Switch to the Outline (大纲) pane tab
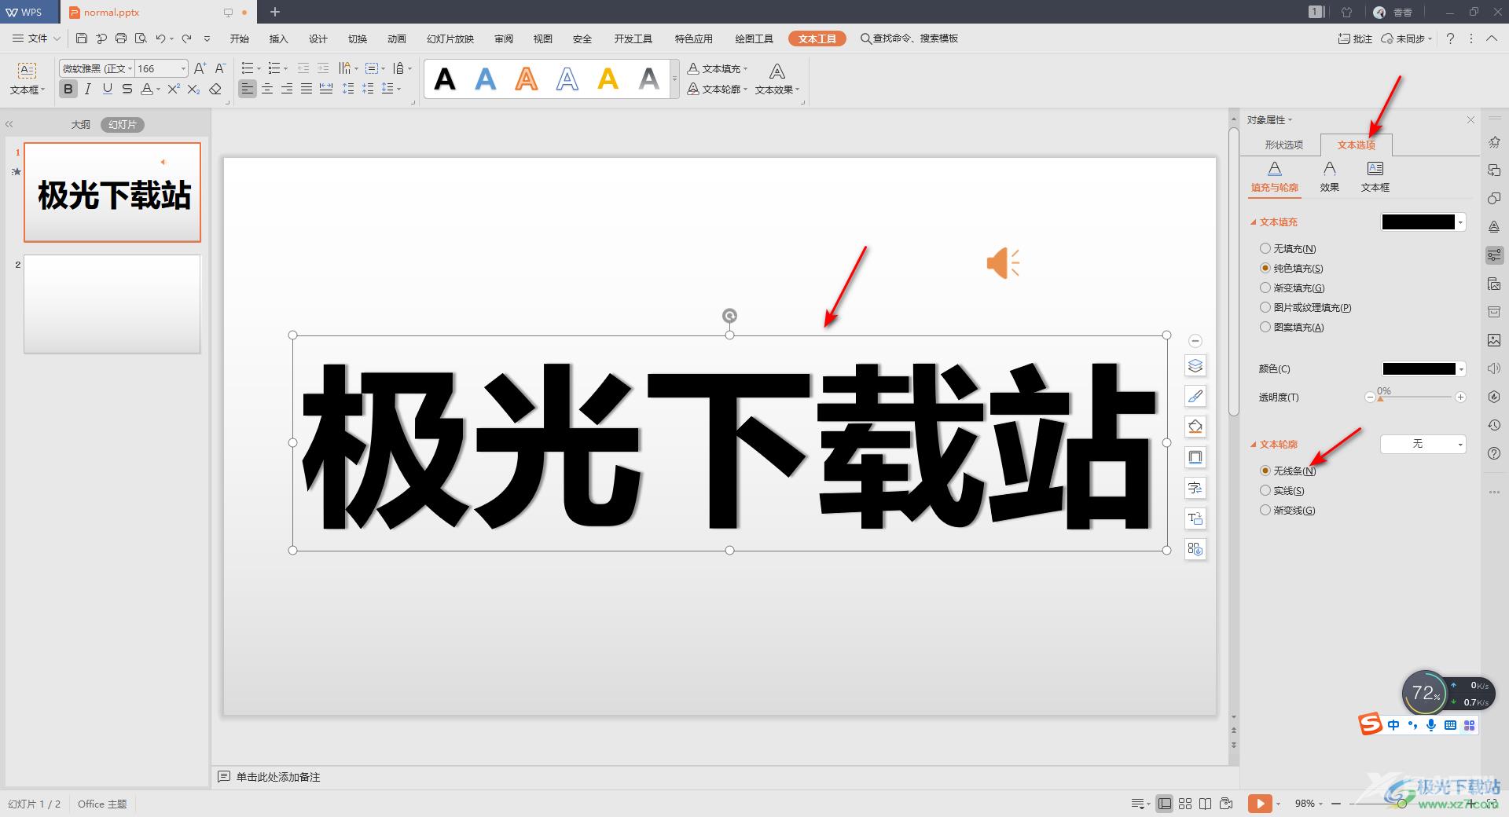This screenshot has height=817, width=1509. (x=80, y=124)
